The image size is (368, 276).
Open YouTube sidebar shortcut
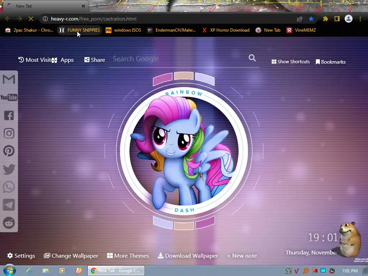tap(9, 97)
